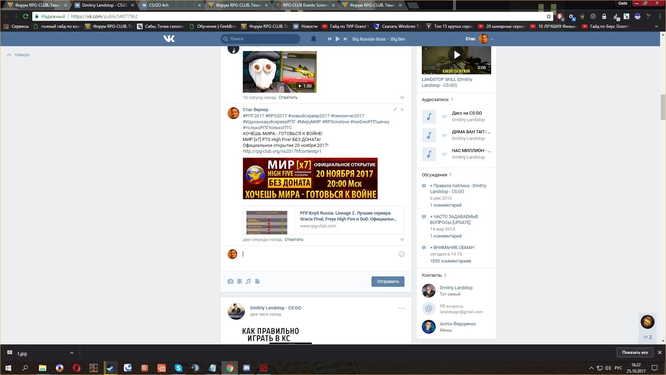Open the Обсуждения section

[434, 175]
